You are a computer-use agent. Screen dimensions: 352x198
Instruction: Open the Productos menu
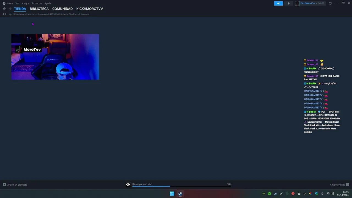(x=37, y=3)
